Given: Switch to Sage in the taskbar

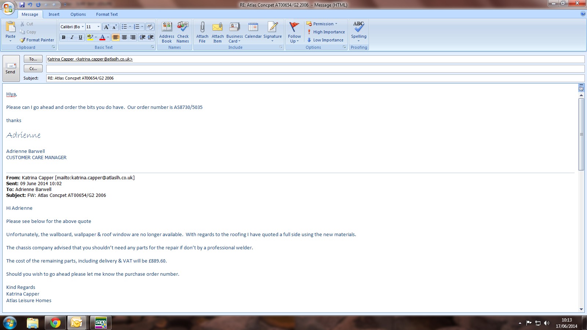Looking at the screenshot, I should tap(101, 323).
